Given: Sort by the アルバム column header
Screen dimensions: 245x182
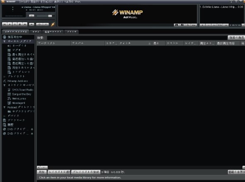Looking at the screenshot, I should tap(87, 43).
